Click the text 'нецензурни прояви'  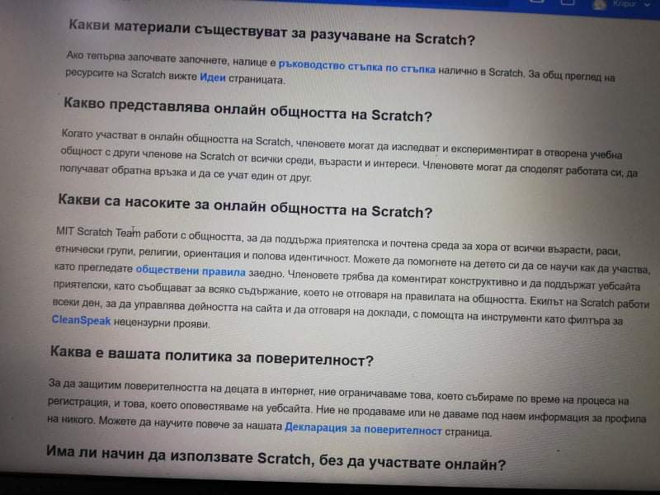(162, 323)
